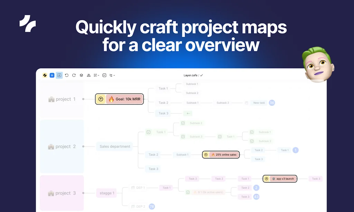This screenshot has height=212, width=354.
Task: Select Task 1 node in project 1
Action: [x=163, y=89]
